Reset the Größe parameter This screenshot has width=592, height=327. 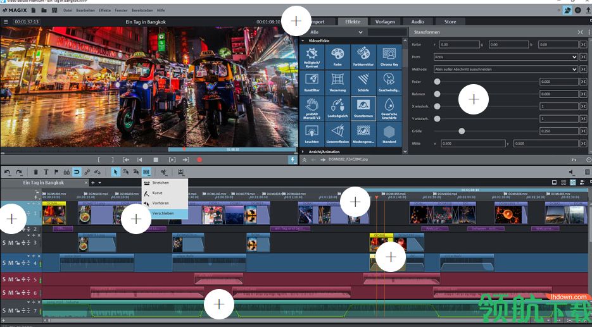click(583, 132)
